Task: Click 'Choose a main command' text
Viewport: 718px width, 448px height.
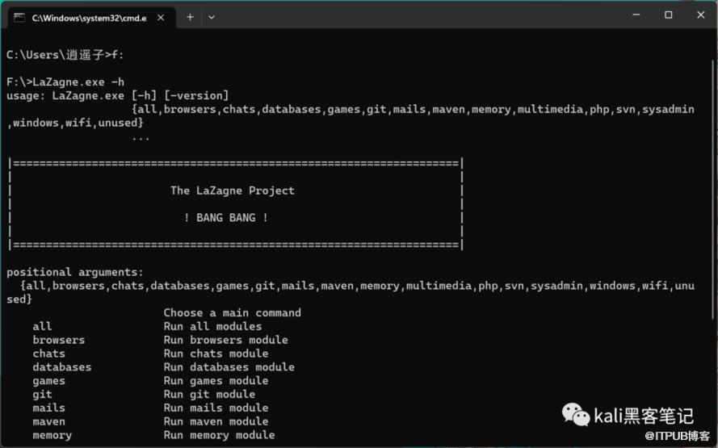Action: [232, 312]
